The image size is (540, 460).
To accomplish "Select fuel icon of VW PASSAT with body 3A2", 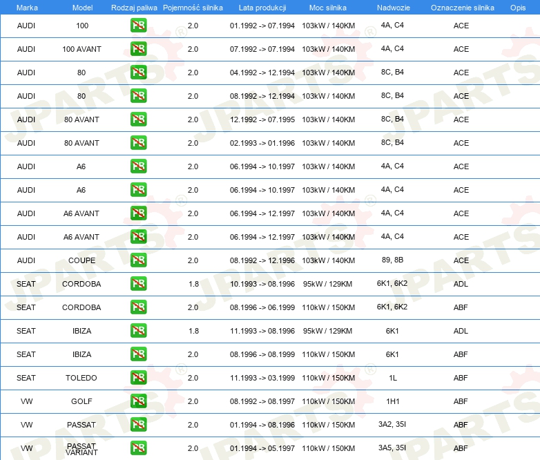I will [x=138, y=425].
